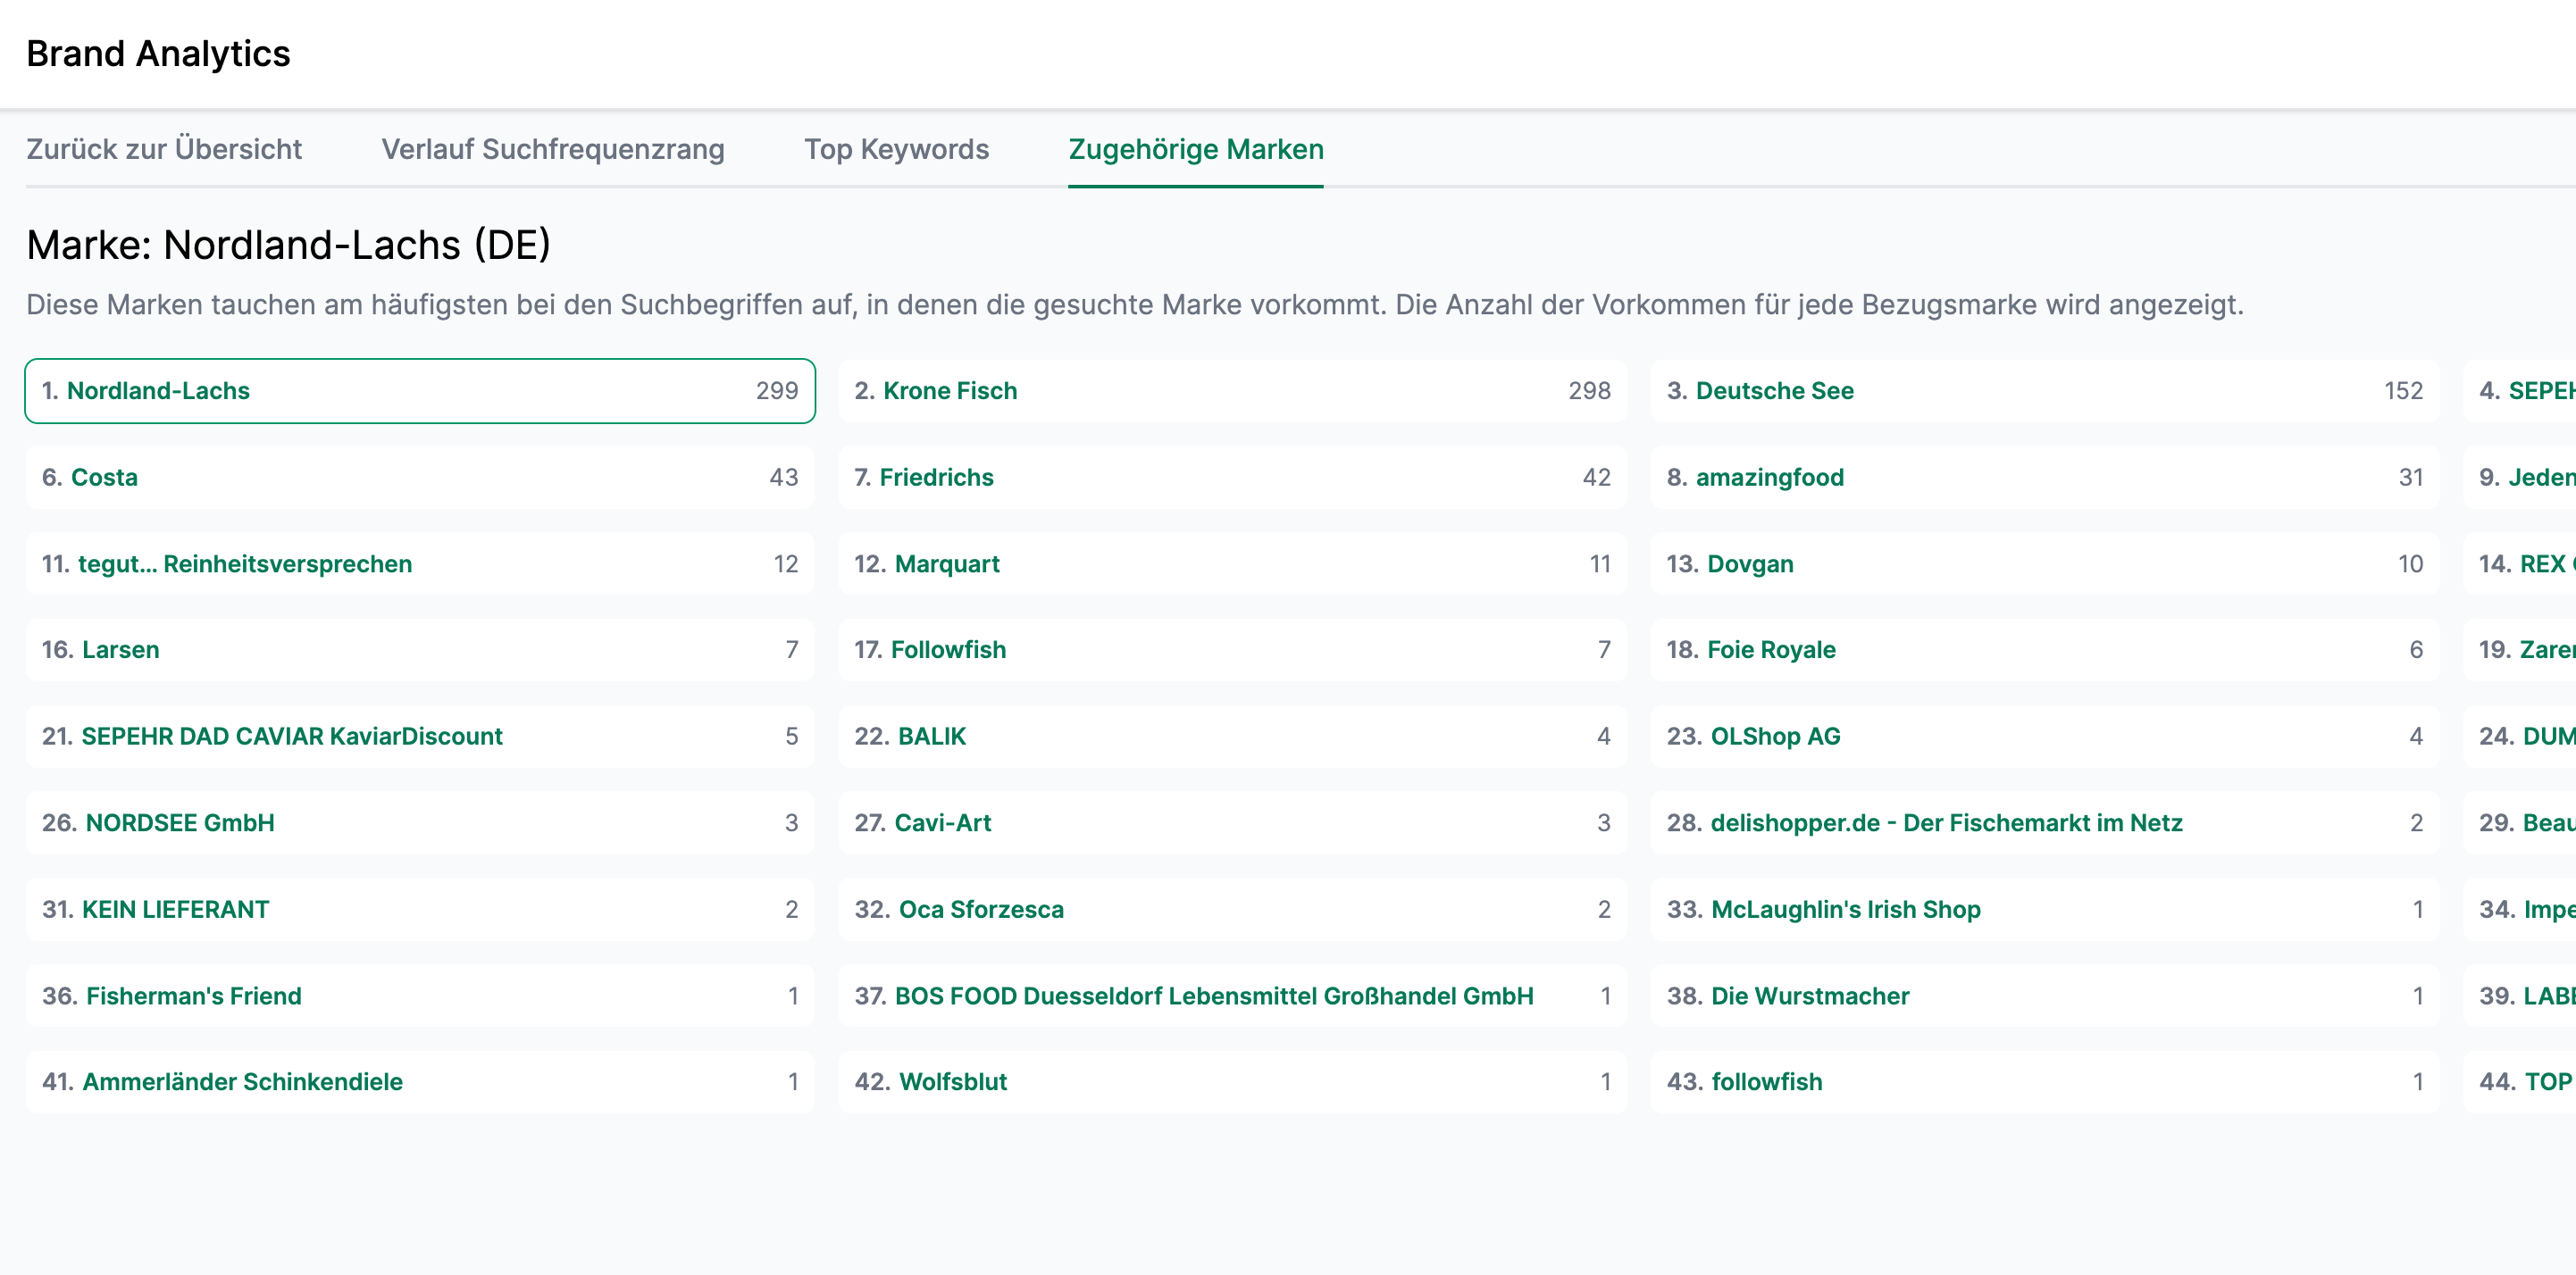Choose brand 8. amazingfood
Viewport: 2576px width, 1275px height.
click(2044, 477)
